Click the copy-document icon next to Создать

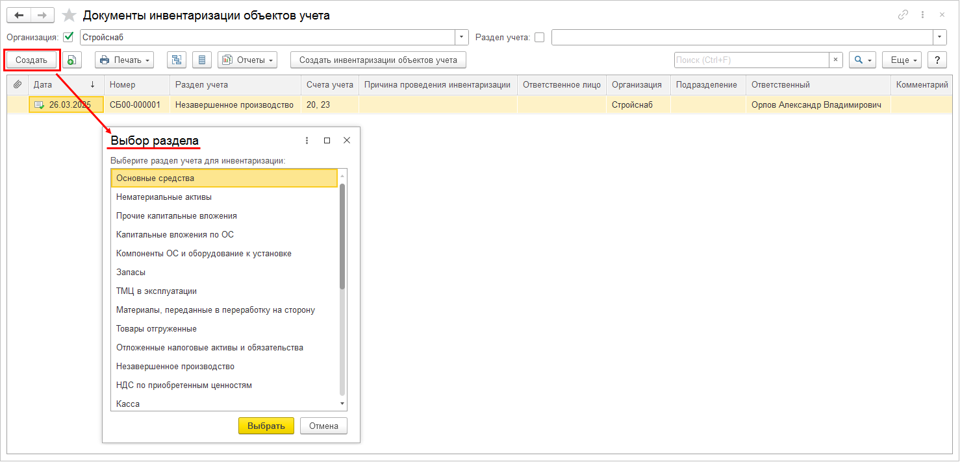71,60
